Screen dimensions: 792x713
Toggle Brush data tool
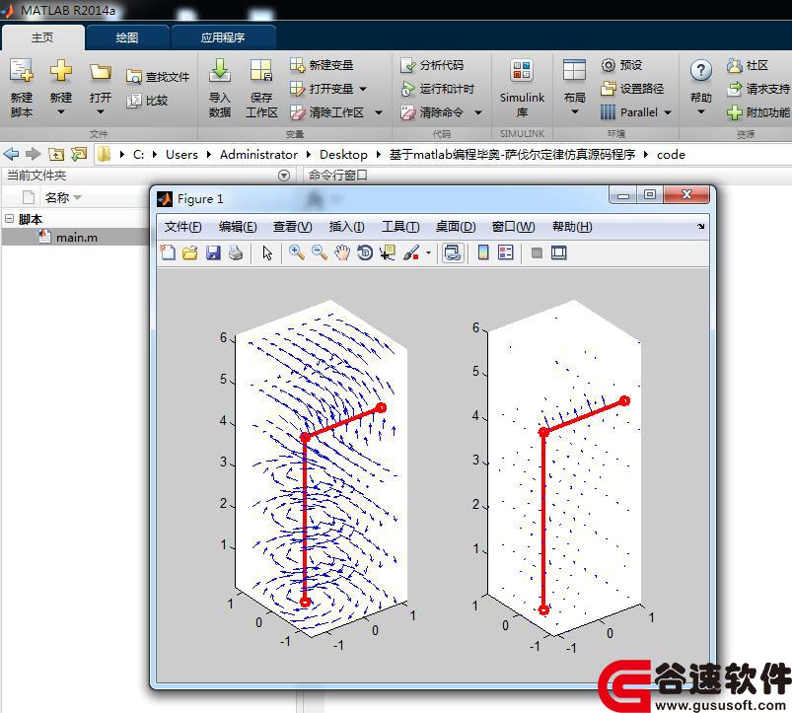(x=411, y=252)
